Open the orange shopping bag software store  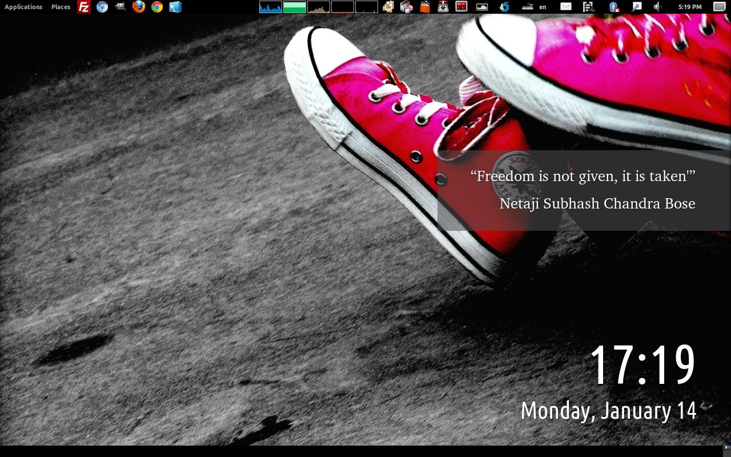point(425,7)
